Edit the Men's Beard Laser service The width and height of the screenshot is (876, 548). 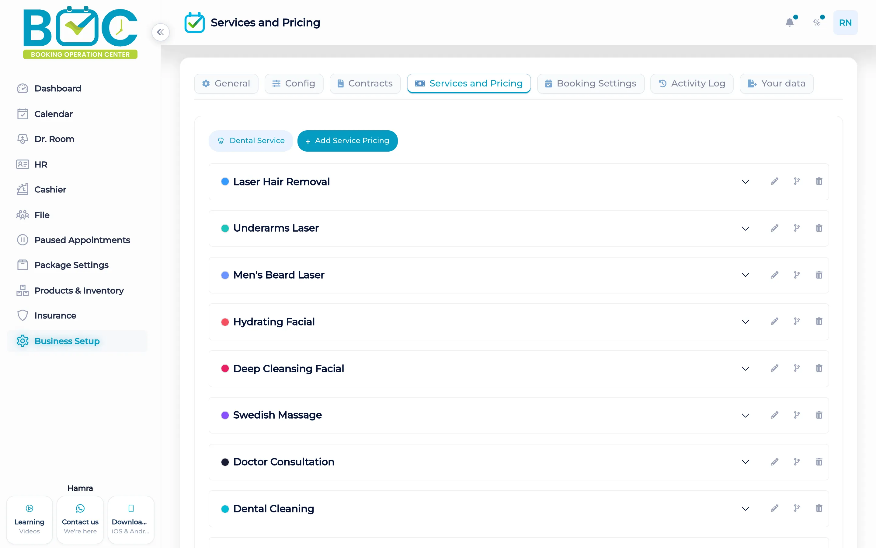[774, 275]
